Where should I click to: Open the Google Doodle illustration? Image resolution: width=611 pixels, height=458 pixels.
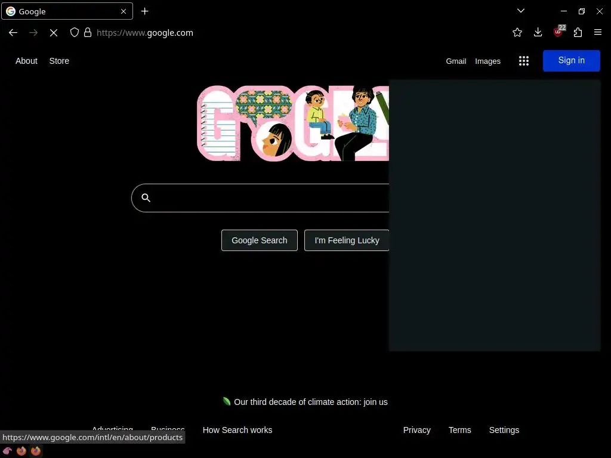tap(292, 123)
